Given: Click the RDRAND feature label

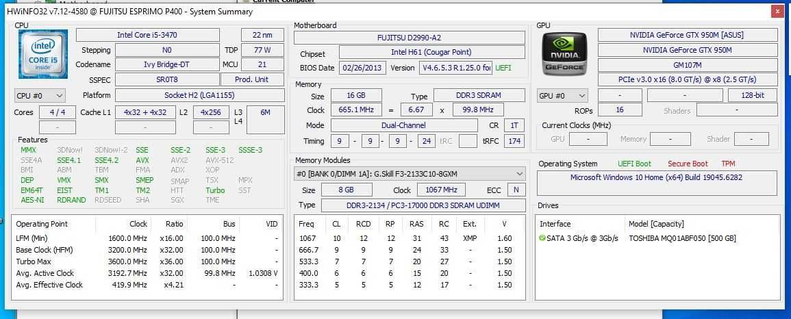Looking at the screenshot, I should pyautogui.click(x=71, y=200).
